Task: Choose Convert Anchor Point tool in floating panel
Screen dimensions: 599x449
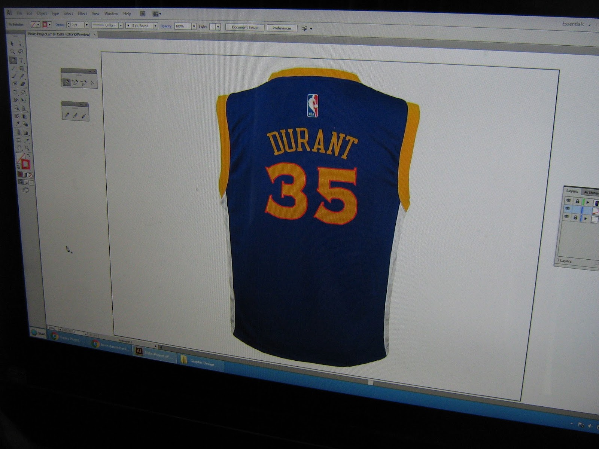Action: click(x=92, y=83)
